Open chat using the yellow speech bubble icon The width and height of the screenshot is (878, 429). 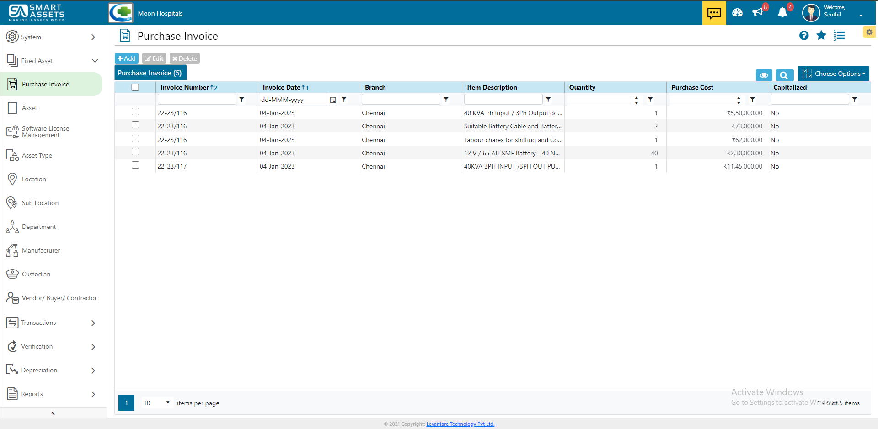tap(714, 13)
